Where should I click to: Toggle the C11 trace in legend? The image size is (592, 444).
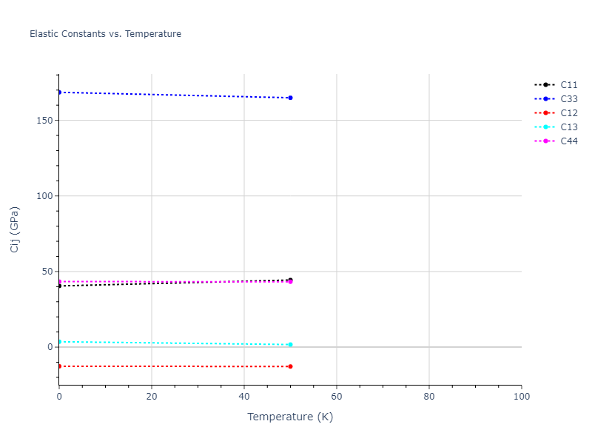(x=568, y=85)
